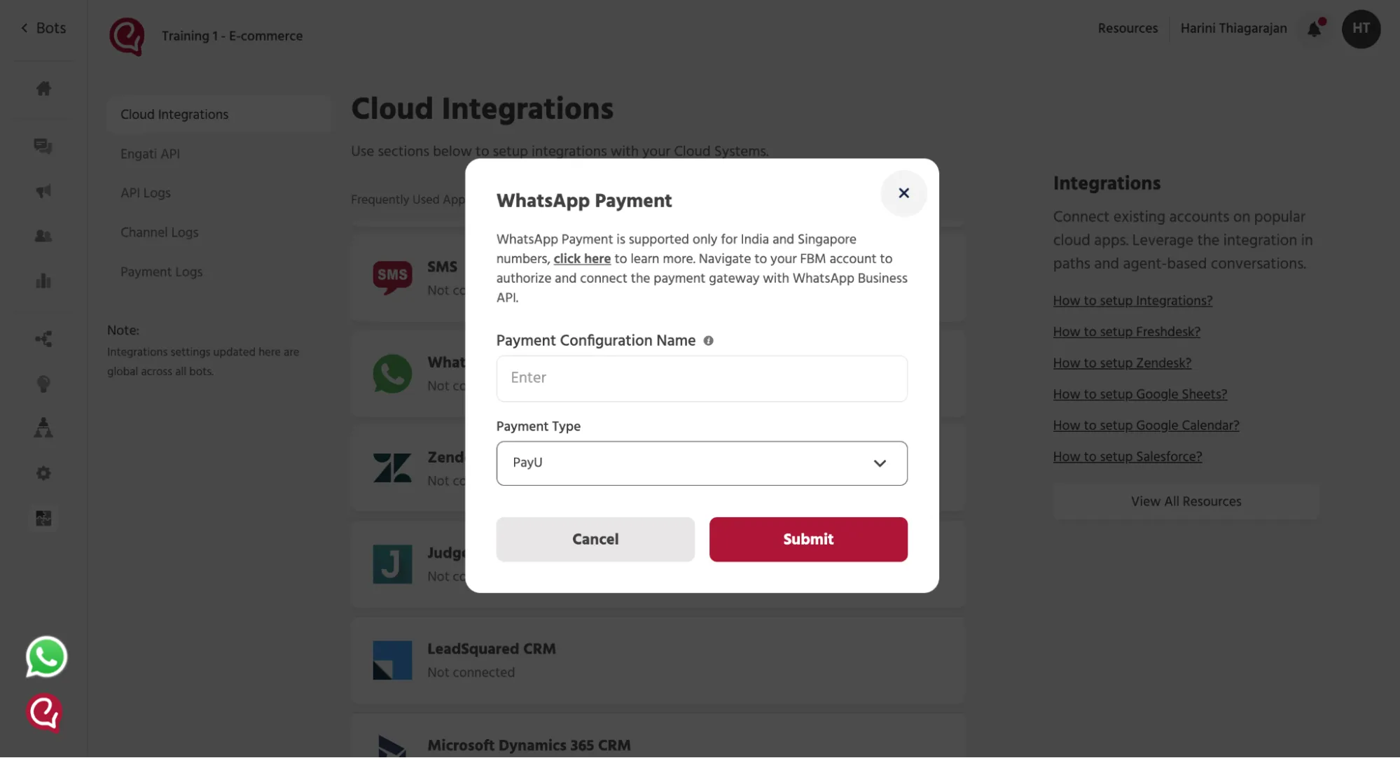Click the HT profile avatar
The image size is (1400, 758).
point(1361,29)
